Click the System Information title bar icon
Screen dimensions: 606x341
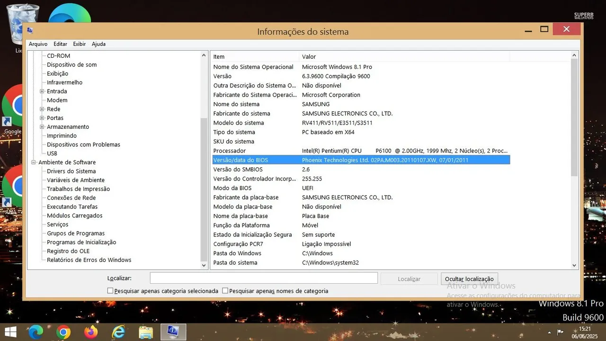point(30,31)
